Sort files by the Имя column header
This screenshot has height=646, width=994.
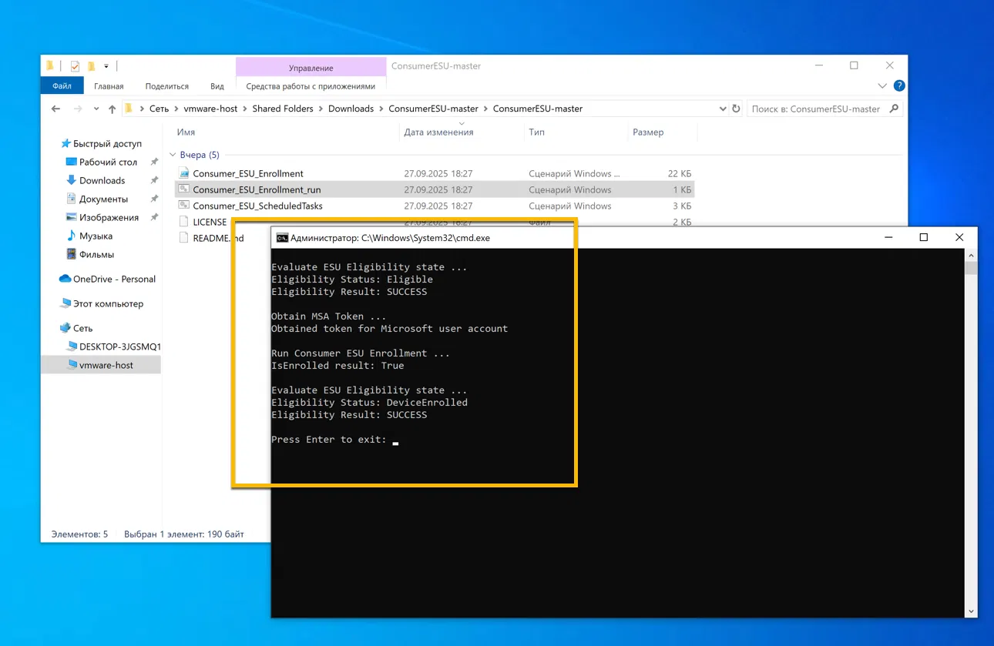tap(186, 132)
